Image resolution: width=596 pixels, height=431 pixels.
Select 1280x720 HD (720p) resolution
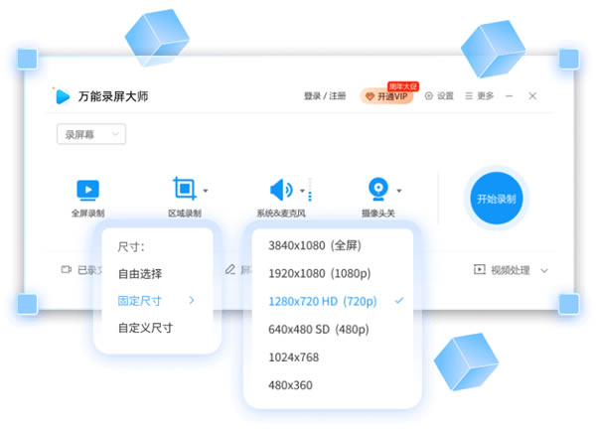point(322,301)
